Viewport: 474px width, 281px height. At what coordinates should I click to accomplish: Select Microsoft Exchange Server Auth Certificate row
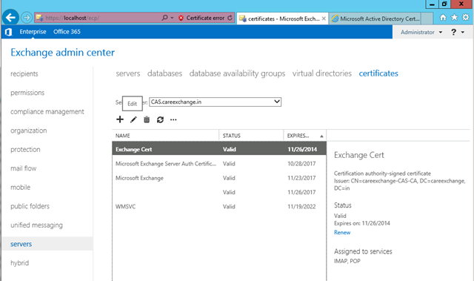(x=219, y=164)
